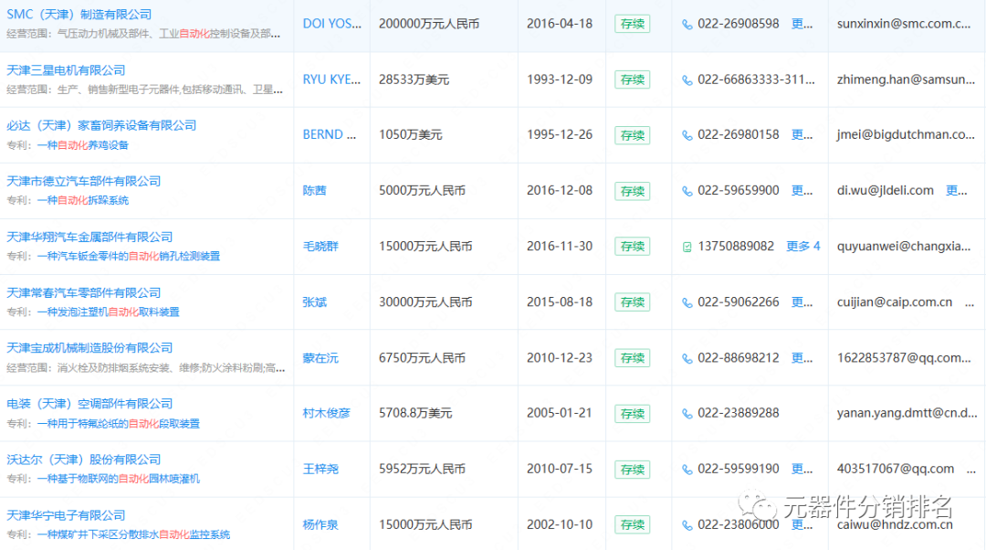Expand more phones for 022-59599190

pos(802,469)
